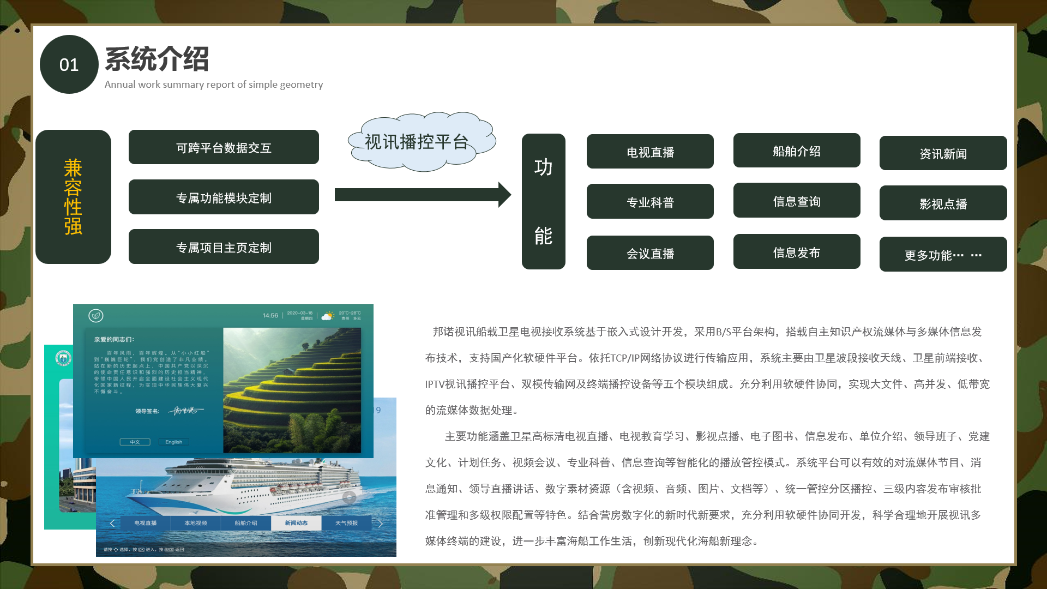Screen dimensions: 1047x589
Task: Open the 新闻动态 highlighted tab
Action: click(x=296, y=523)
